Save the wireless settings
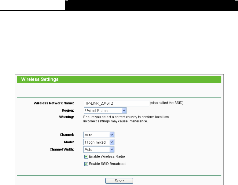This screenshot has width=238, height=185. coord(119,181)
